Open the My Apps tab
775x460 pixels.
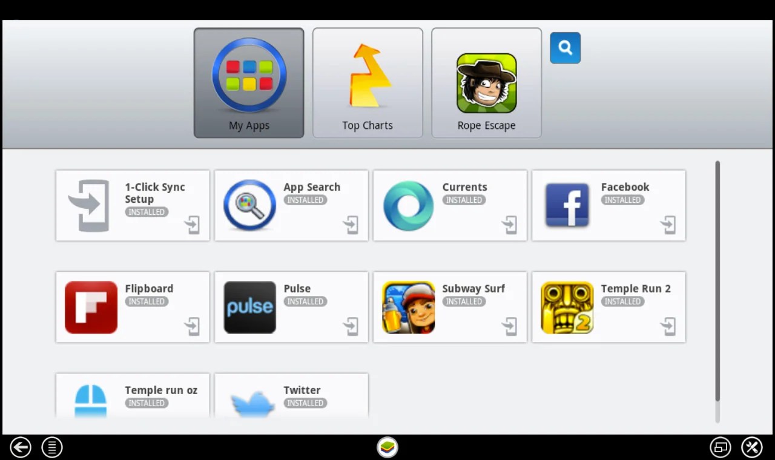point(249,83)
